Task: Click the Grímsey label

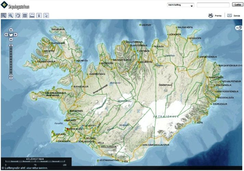Action: [146, 25]
